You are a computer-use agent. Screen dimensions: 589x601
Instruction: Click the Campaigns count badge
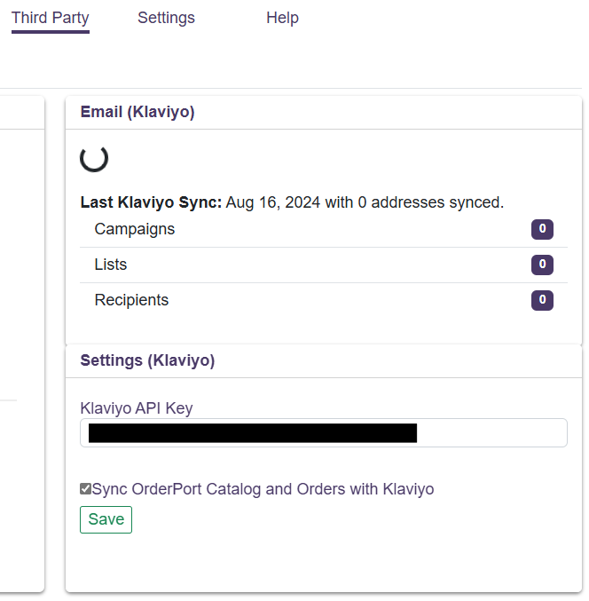[542, 230]
